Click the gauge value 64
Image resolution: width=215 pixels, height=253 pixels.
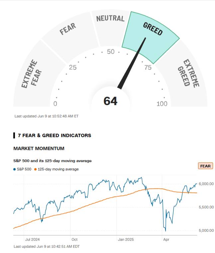(x=110, y=101)
